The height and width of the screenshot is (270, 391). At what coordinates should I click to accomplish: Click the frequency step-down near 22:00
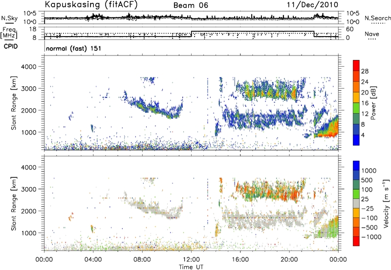[314, 34]
